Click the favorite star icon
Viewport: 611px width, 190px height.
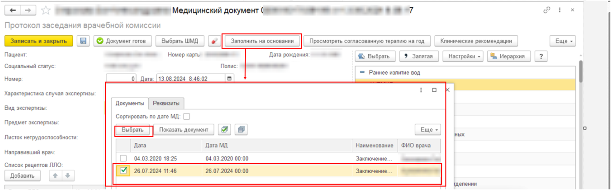coord(46,10)
